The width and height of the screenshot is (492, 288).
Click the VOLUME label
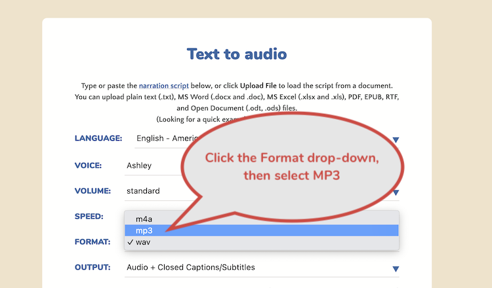(x=92, y=191)
